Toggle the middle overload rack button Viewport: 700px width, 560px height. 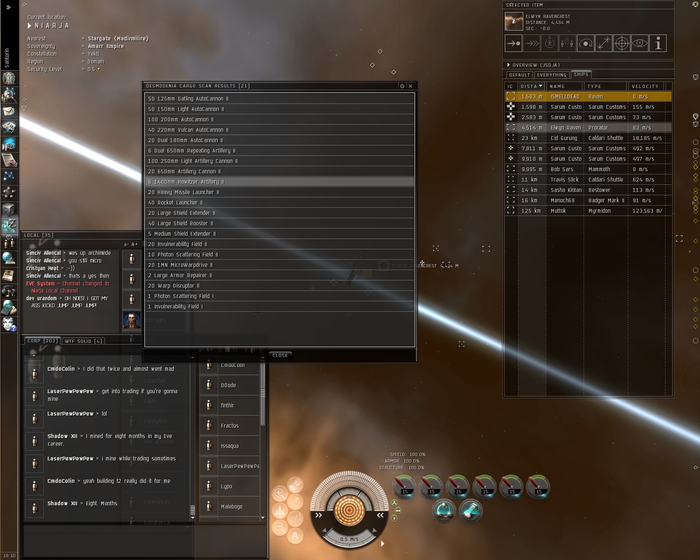pos(398,510)
